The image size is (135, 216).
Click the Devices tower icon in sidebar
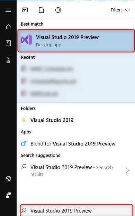pos(8,60)
